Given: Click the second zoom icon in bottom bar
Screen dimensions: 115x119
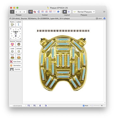Looking at the screenshot, I should [x=34, y=105].
